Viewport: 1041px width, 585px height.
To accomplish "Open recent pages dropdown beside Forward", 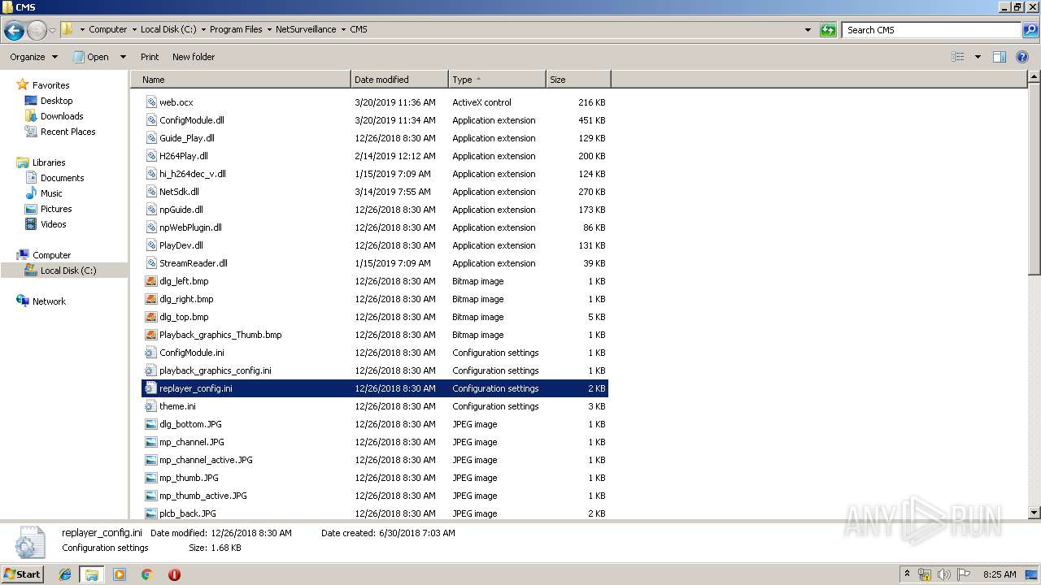I will click(52, 31).
